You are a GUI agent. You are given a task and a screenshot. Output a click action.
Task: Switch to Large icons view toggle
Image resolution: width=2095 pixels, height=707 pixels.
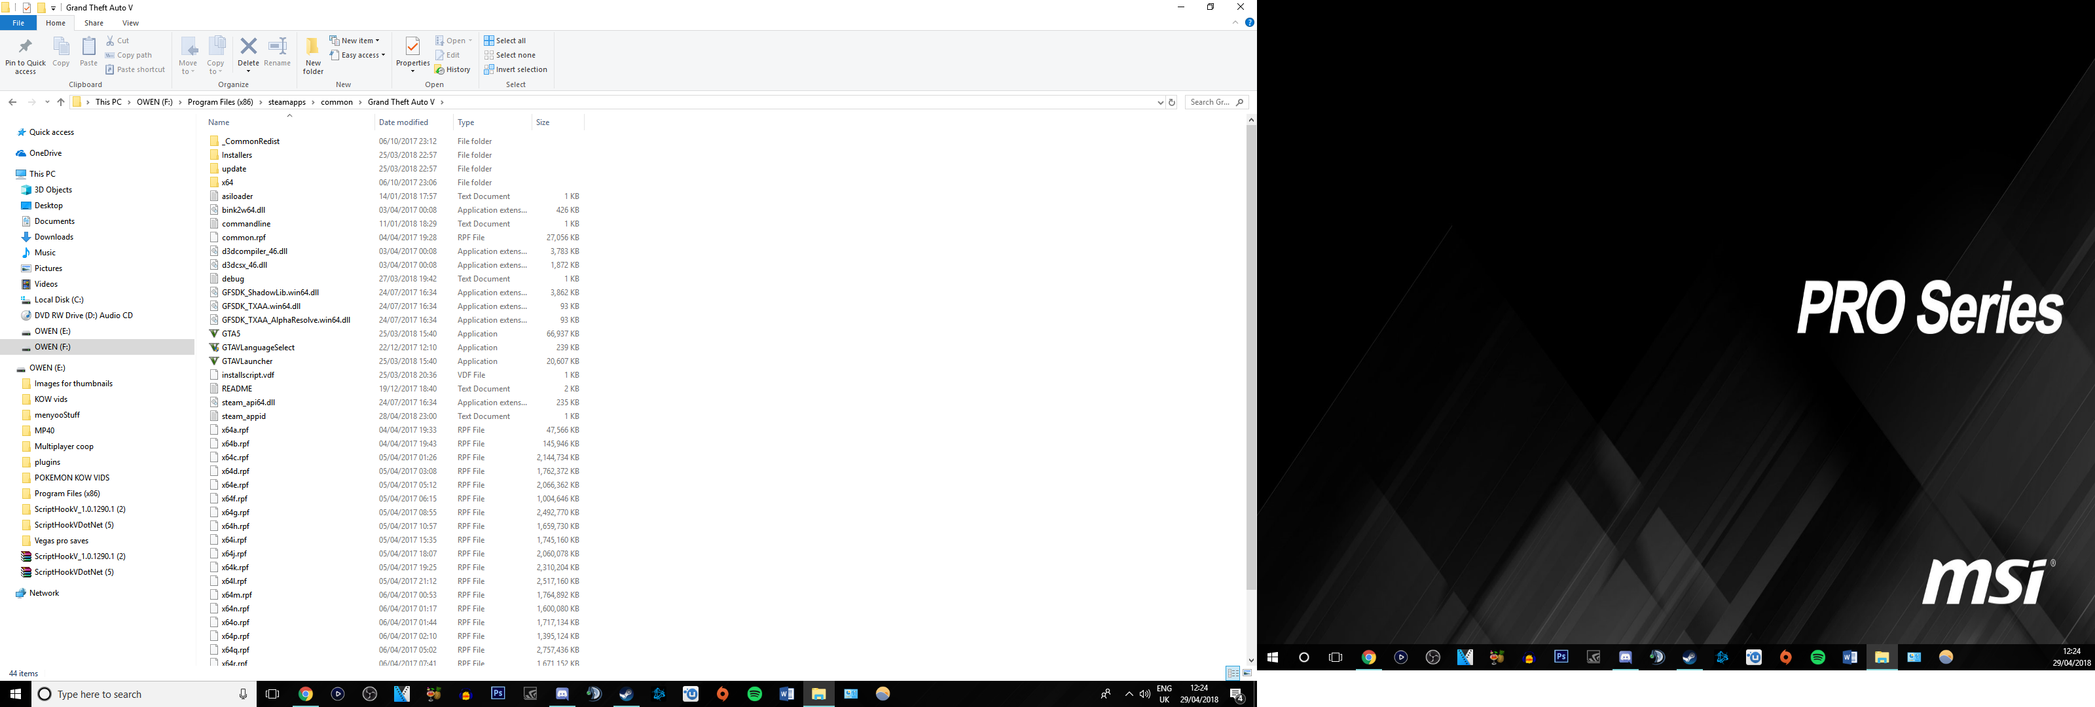pyautogui.click(x=1247, y=674)
